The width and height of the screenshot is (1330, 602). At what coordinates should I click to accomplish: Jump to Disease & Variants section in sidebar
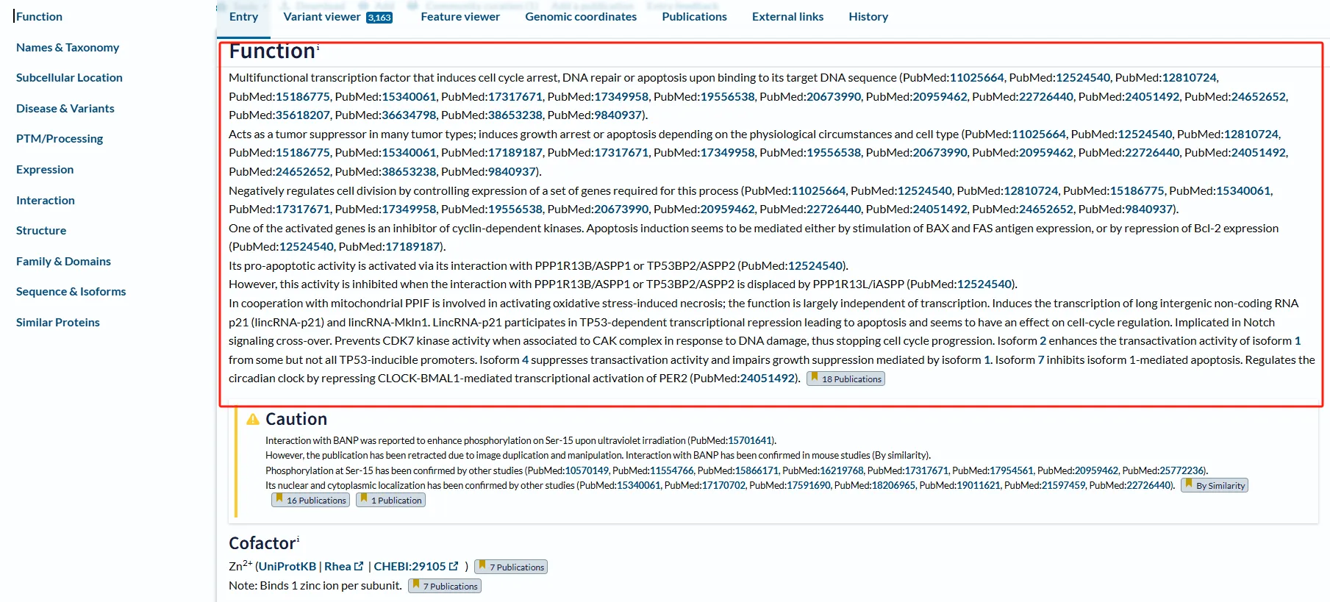(65, 109)
